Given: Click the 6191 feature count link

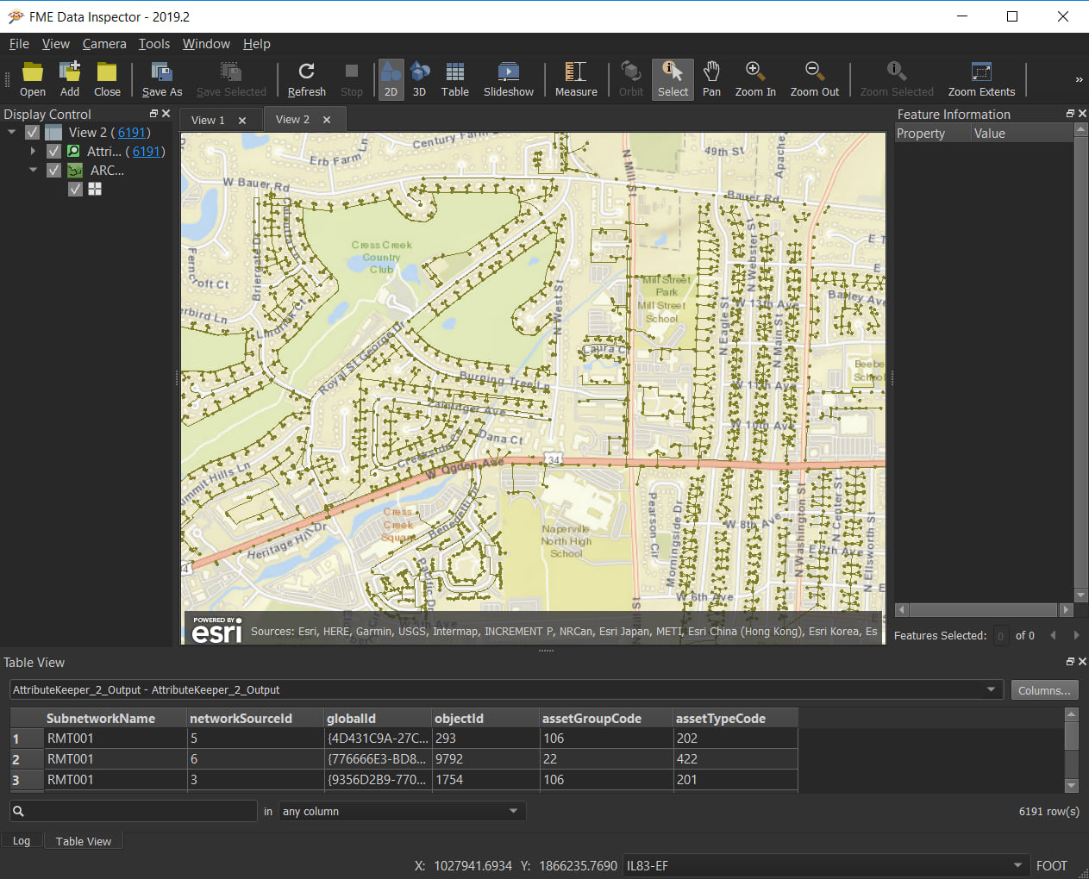Looking at the screenshot, I should click(130, 133).
